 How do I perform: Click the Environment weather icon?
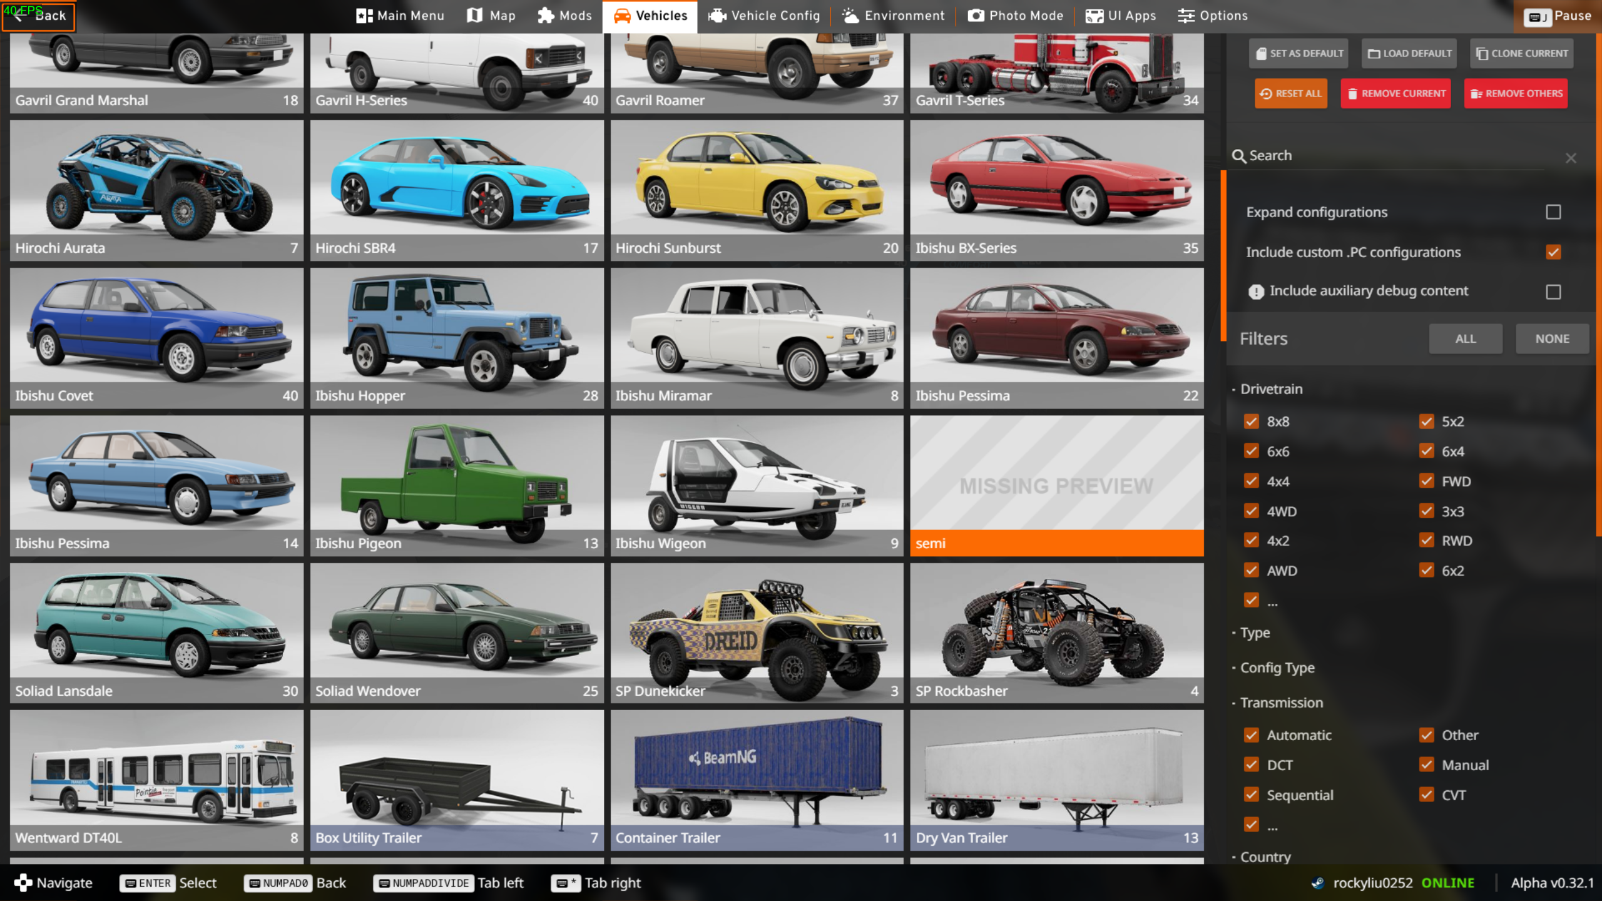[x=850, y=16]
